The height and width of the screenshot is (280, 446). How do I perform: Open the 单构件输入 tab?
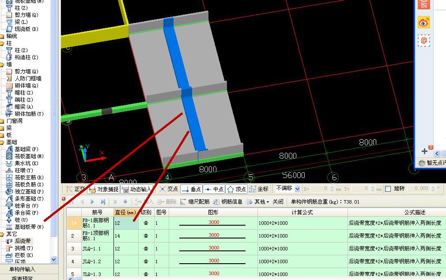click(x=22, y=269)
